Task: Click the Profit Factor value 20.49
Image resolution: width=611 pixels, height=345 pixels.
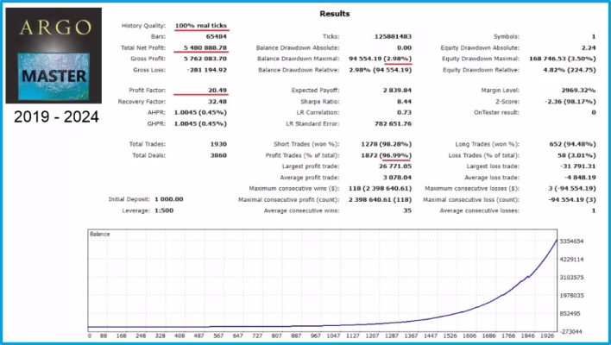Action: (x=217, y=91)
